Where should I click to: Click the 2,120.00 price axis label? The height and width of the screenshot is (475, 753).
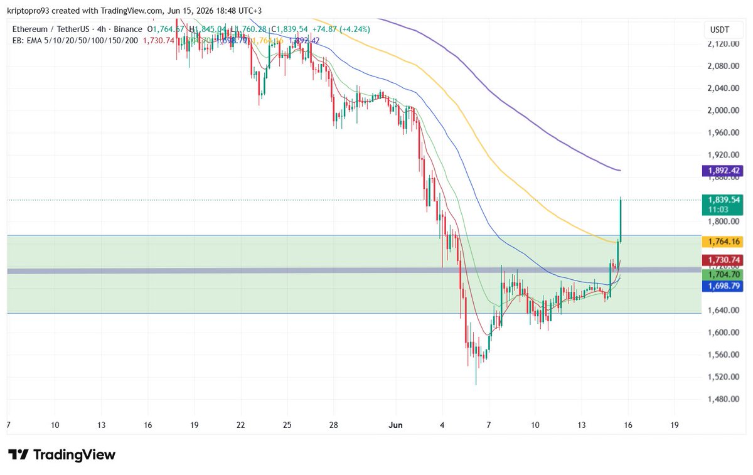[723, 44]
